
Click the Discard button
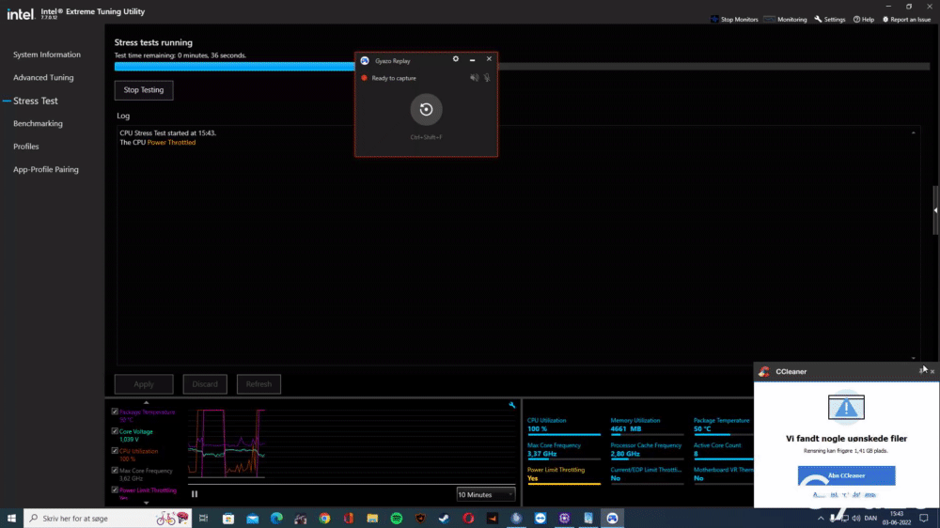point(205,384)
